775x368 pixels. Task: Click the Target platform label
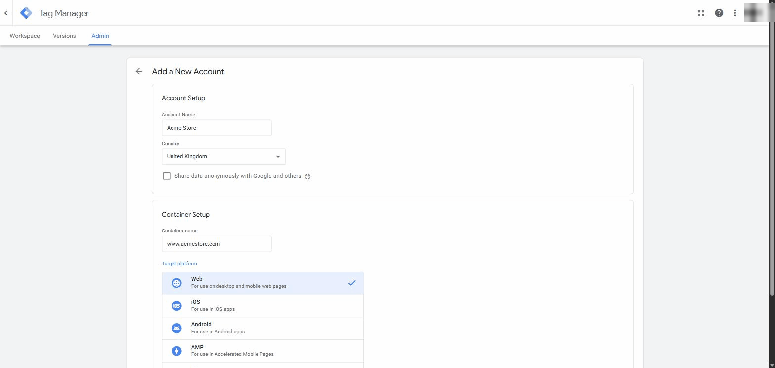(x=179, y=264)
